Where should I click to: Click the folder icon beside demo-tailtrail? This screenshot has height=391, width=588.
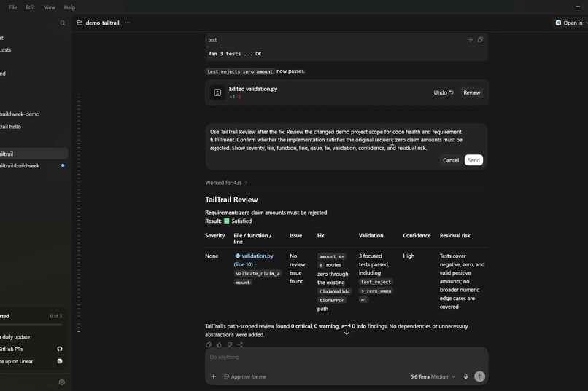point(80,23)
